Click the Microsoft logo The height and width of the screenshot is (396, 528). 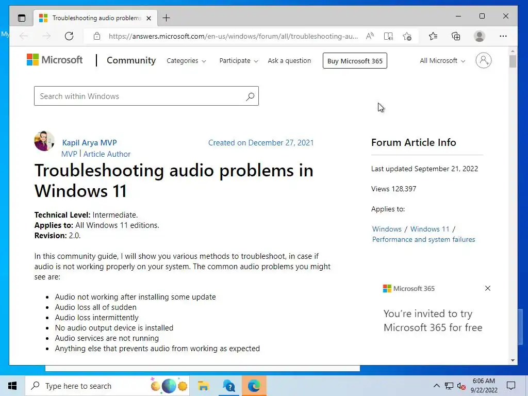click(55, 60)
